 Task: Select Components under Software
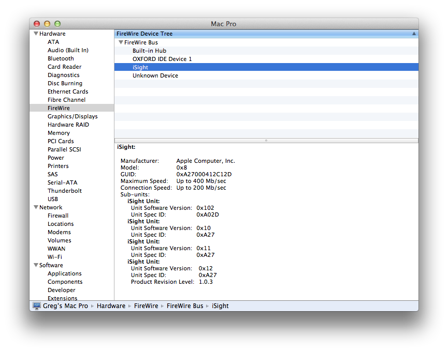pyautogui.click(x=65, y=282)
